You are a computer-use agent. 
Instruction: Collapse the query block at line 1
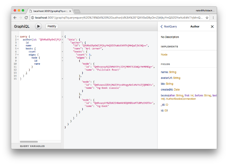click(18, 37)
